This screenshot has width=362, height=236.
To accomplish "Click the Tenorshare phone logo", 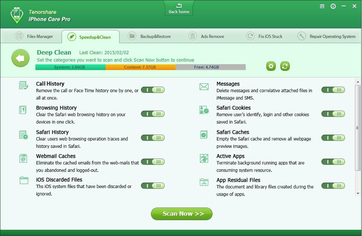I will (x=17, y=15).
